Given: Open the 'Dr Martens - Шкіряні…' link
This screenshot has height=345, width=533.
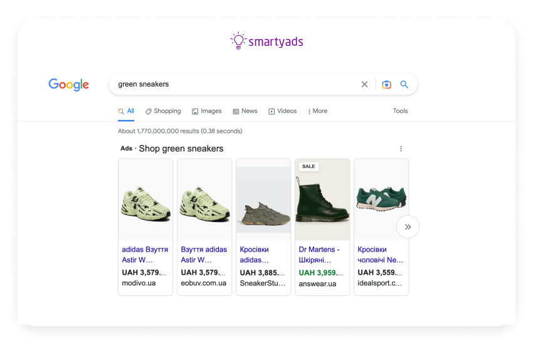Looking at the screenshot, I should click(319, 255).
